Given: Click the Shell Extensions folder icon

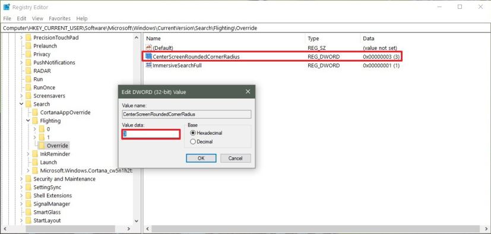Looking at the screenshot, I should click(x=28, y=195).
